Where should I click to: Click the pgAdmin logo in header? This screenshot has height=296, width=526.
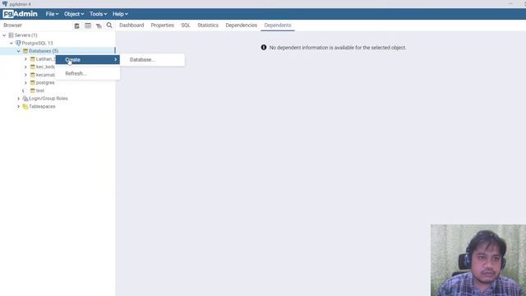click(20, 14)
